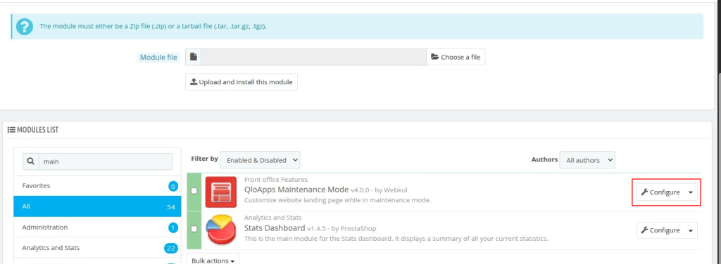Open the Bulk actions dropdown
Image resolution: width=721 pixels, height=264 pixels.
click(x=213, y=260)
